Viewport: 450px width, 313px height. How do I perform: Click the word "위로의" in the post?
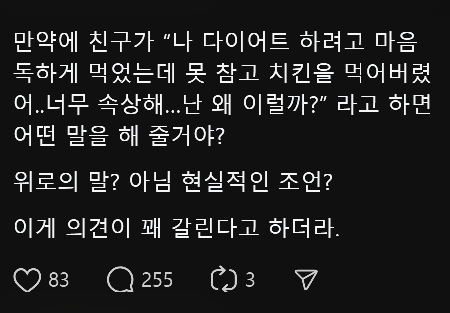point(46,182)
